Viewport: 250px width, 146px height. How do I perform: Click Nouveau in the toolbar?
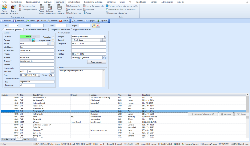(6, 21)
